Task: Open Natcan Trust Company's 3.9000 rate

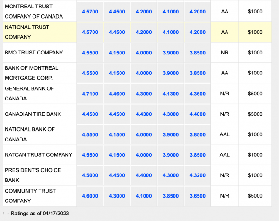Action: point(170,155)
